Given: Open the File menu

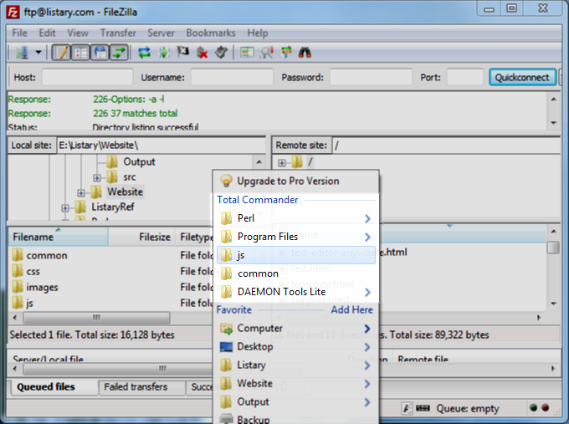Looking at the screenshot, I should pyautogui.click(x=19, y=33).
